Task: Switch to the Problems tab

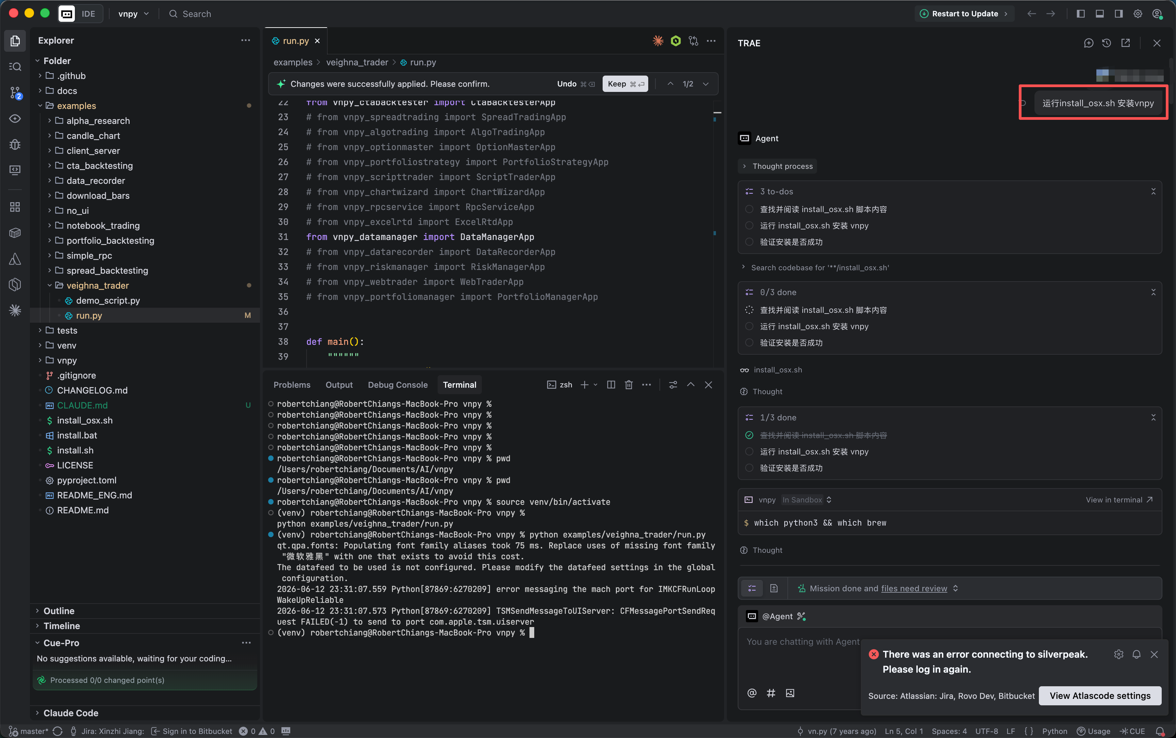Action: tap(292, 385)
